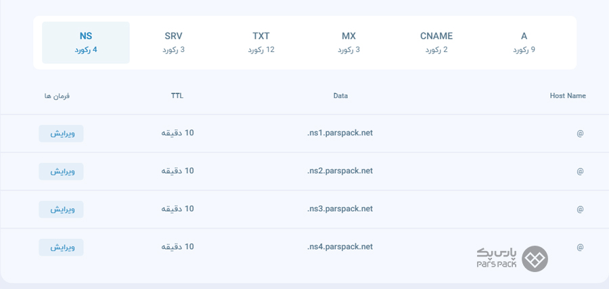
Task: Click the Host Name column header
Action: pyautogui.click(x=568, y=95)
